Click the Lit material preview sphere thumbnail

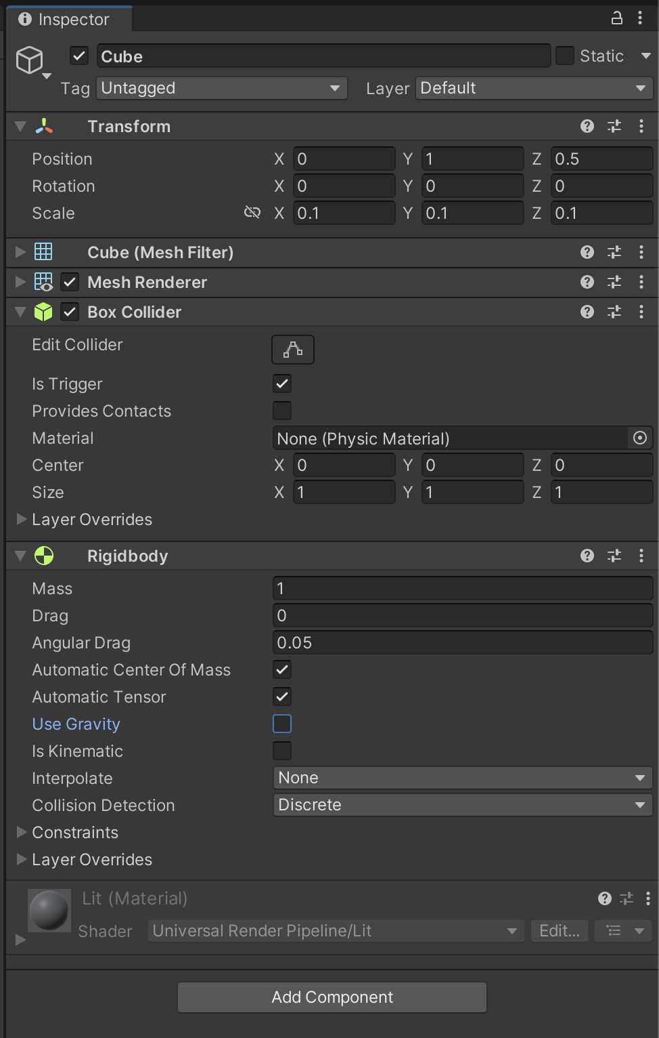49,911
